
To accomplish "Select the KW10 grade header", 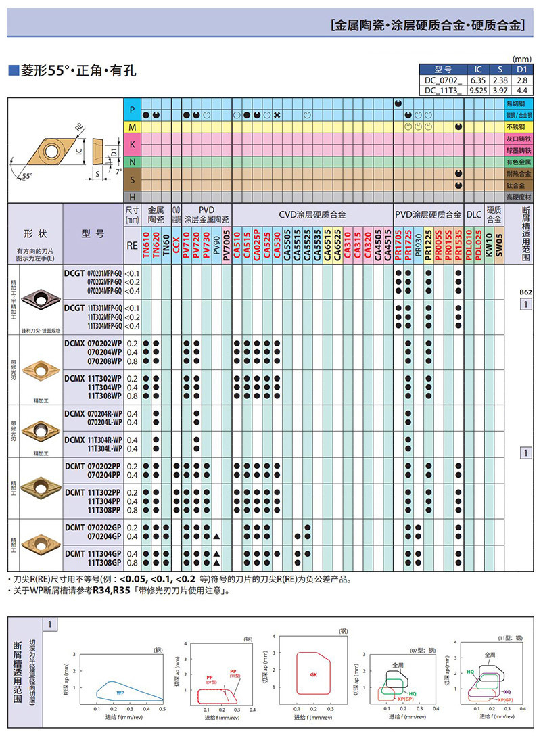I will click(489, 245).
